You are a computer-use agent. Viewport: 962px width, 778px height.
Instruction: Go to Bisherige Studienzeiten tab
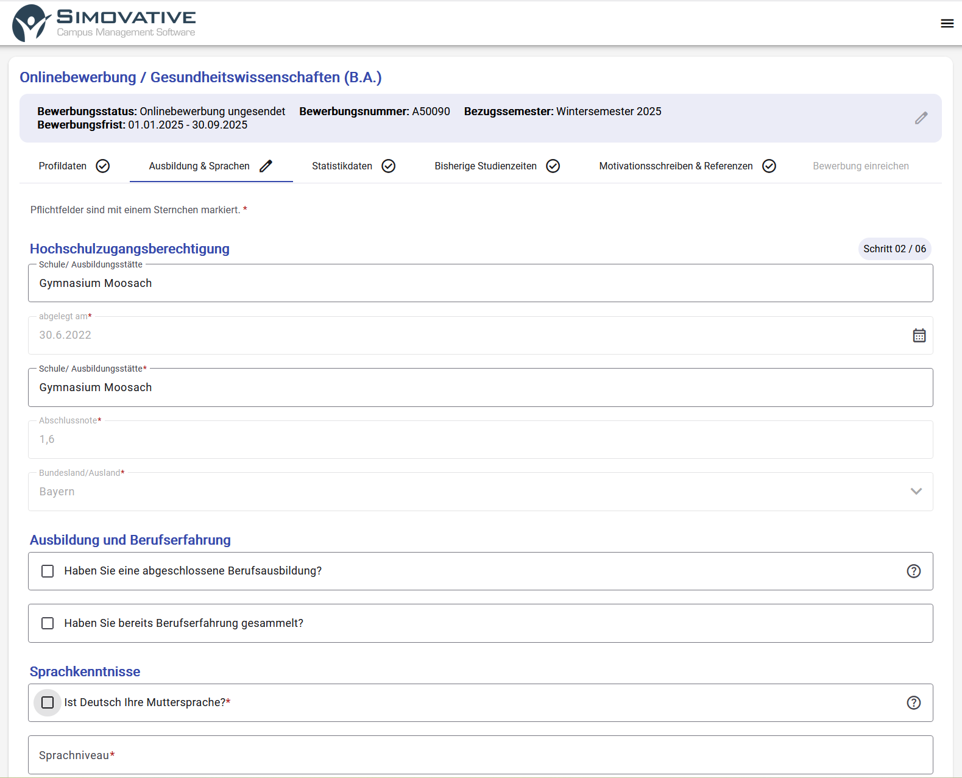498,166
